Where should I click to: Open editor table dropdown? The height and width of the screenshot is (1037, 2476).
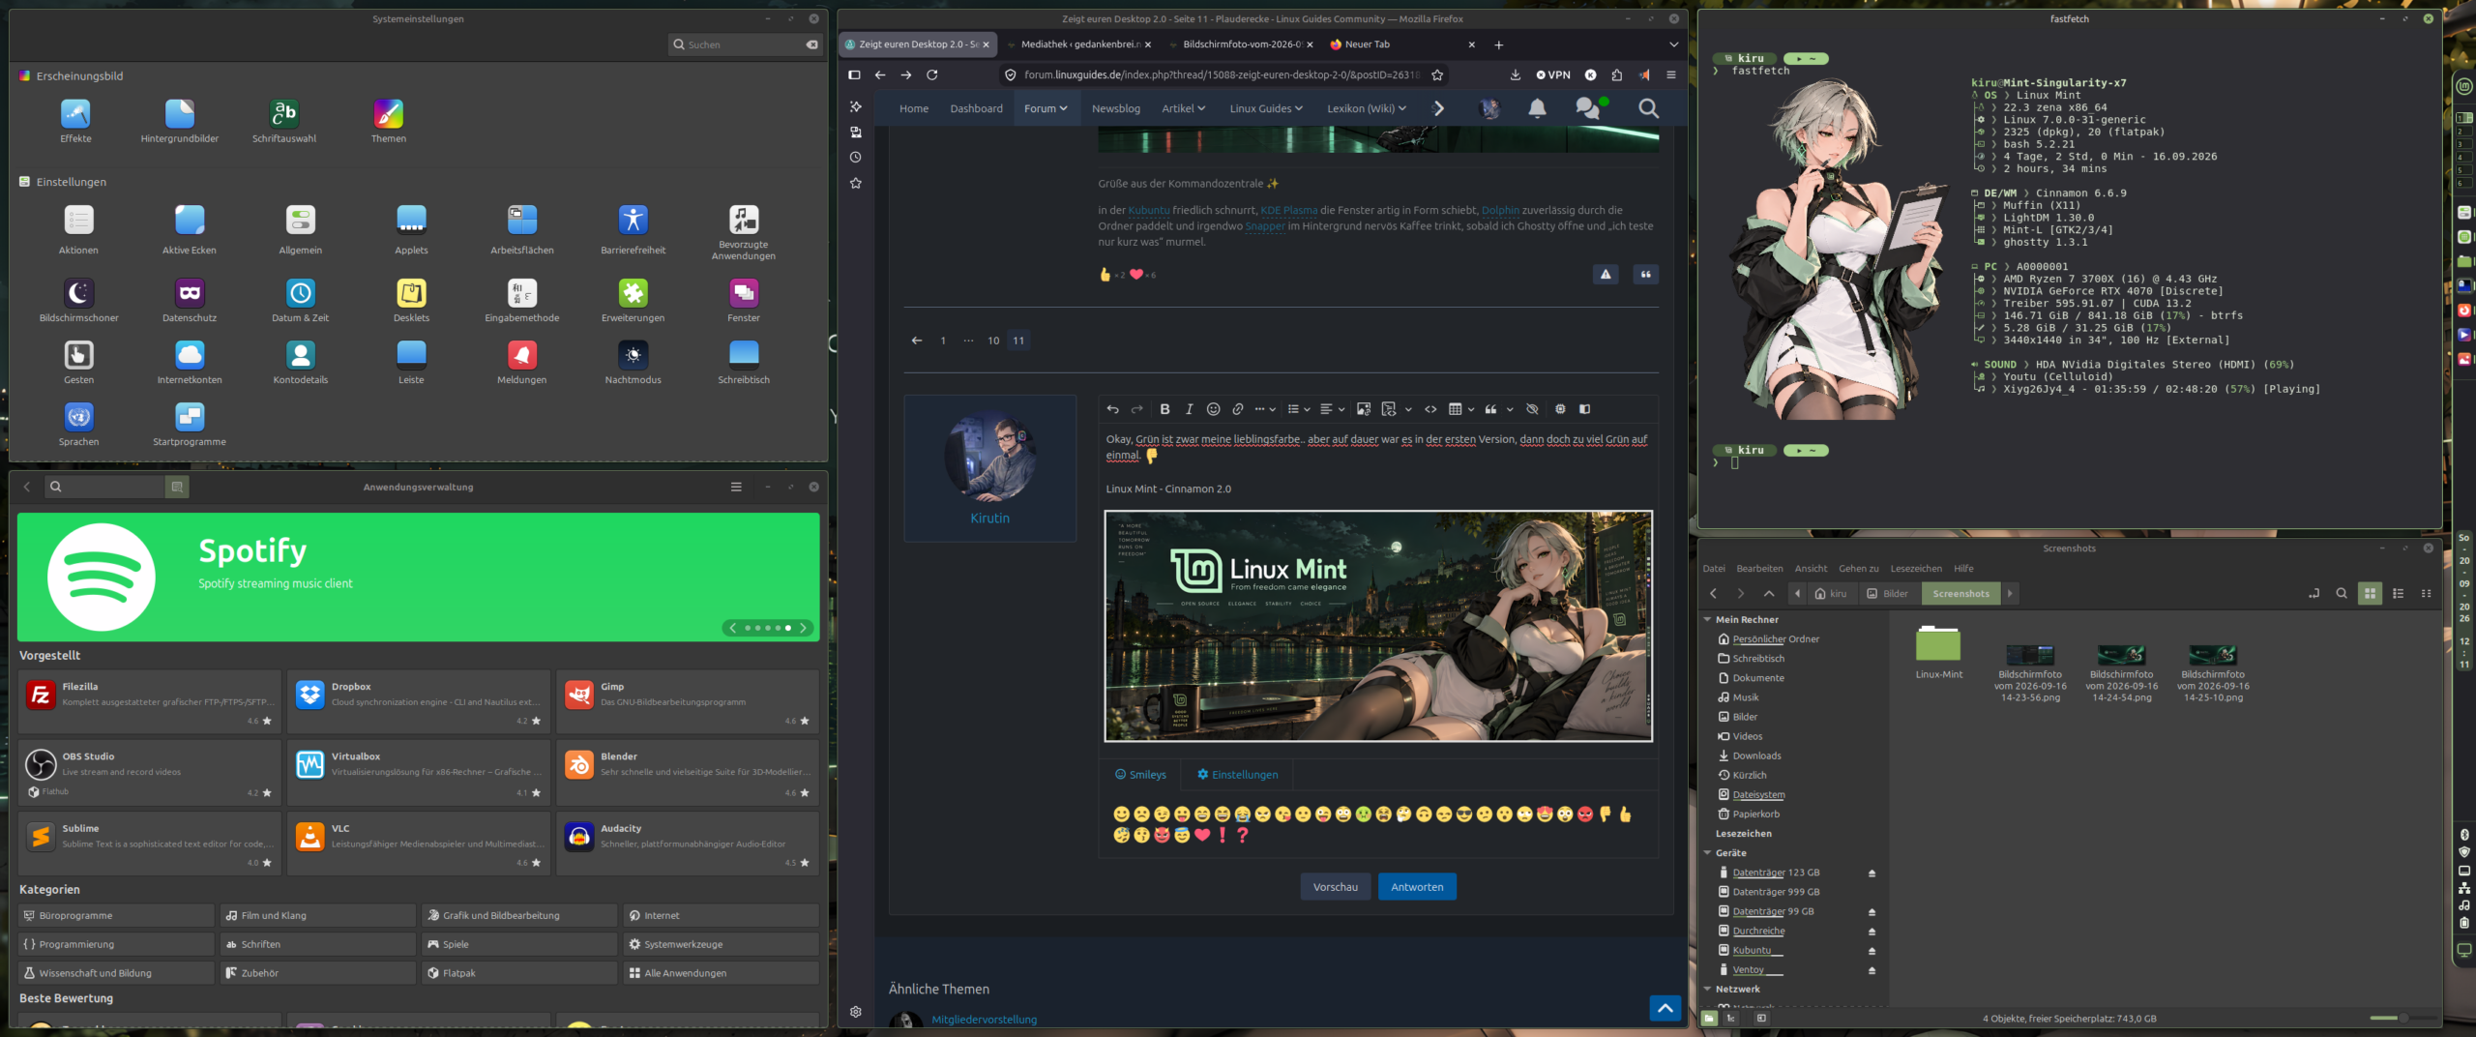1460,409
